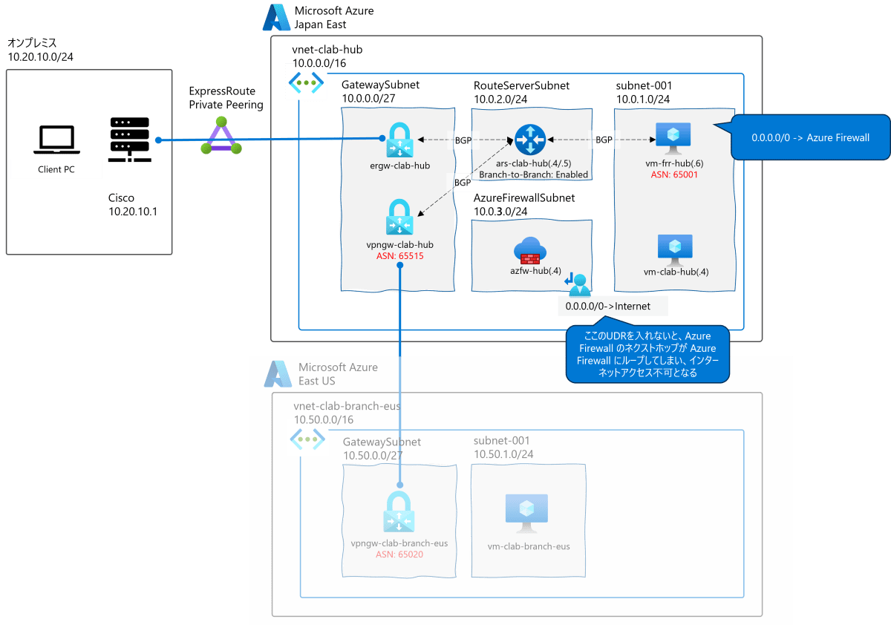Click the '0.0.0.0/0 -> Azure Firewall' callout
Image resolution: width=891 pixels, height=625 pixels.
click(811, 137)
